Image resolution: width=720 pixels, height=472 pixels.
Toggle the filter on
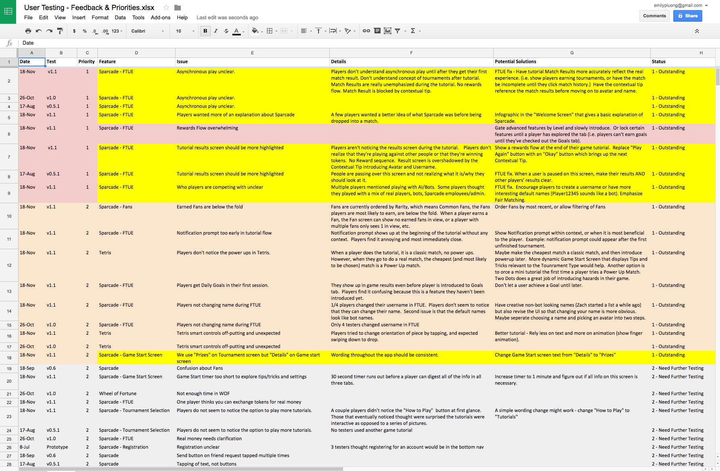click(397, 31)
